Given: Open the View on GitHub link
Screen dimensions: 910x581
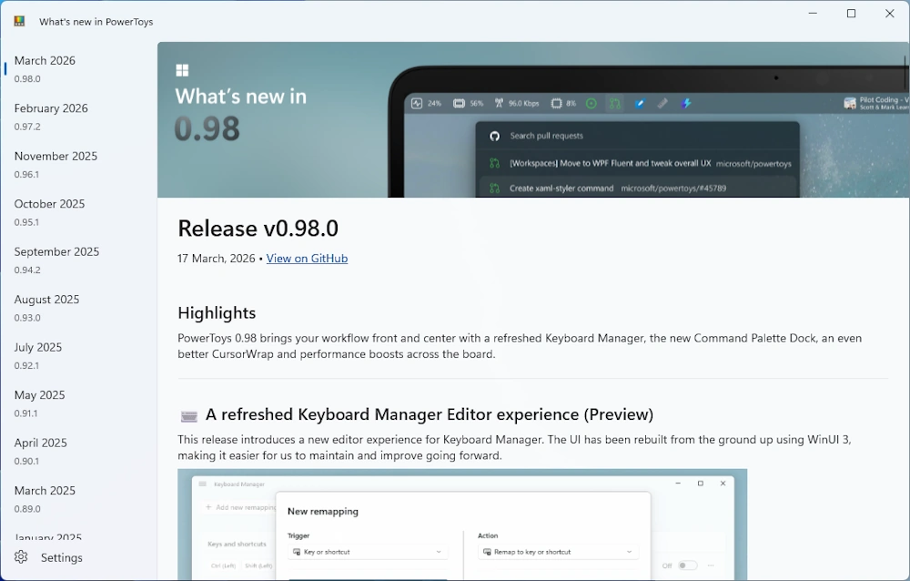Looking at the screenshot, I should tap(307, 259).
